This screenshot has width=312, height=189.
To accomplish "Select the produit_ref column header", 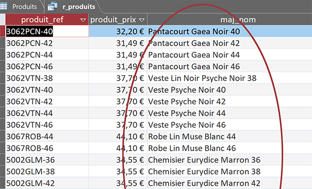I will click(47, 20).
